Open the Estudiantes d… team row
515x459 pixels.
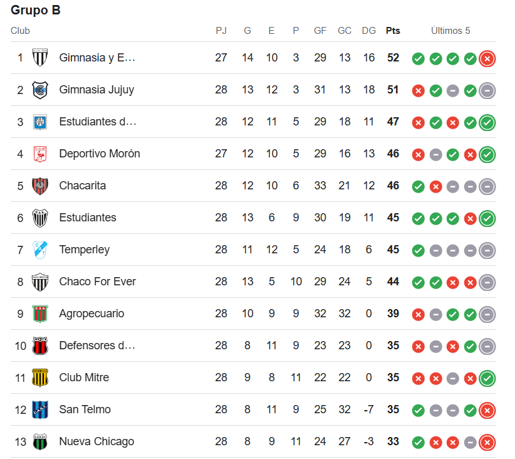[x=253, y=122]
